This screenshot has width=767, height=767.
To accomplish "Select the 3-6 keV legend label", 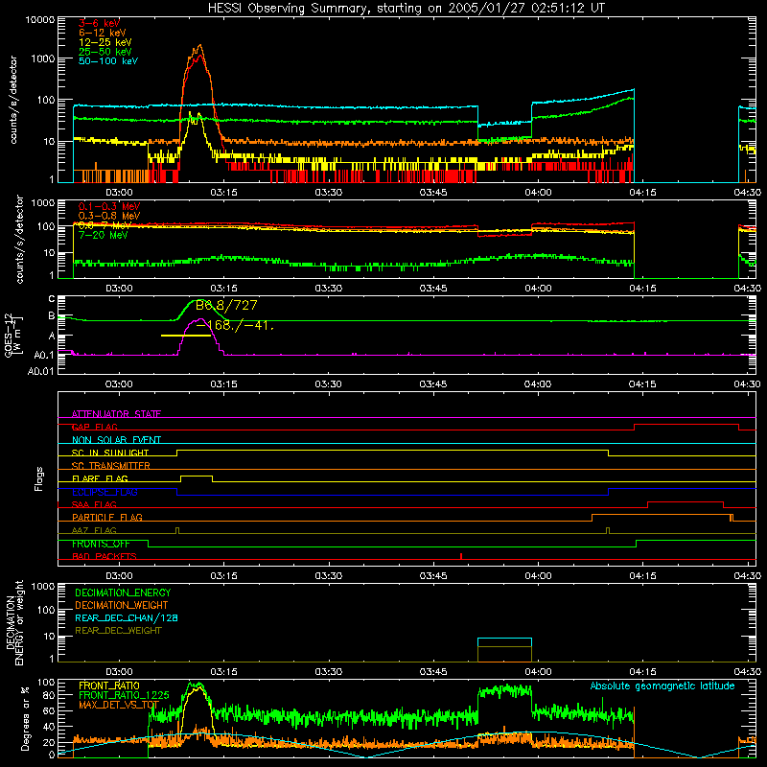I will (x=99, y=23).
